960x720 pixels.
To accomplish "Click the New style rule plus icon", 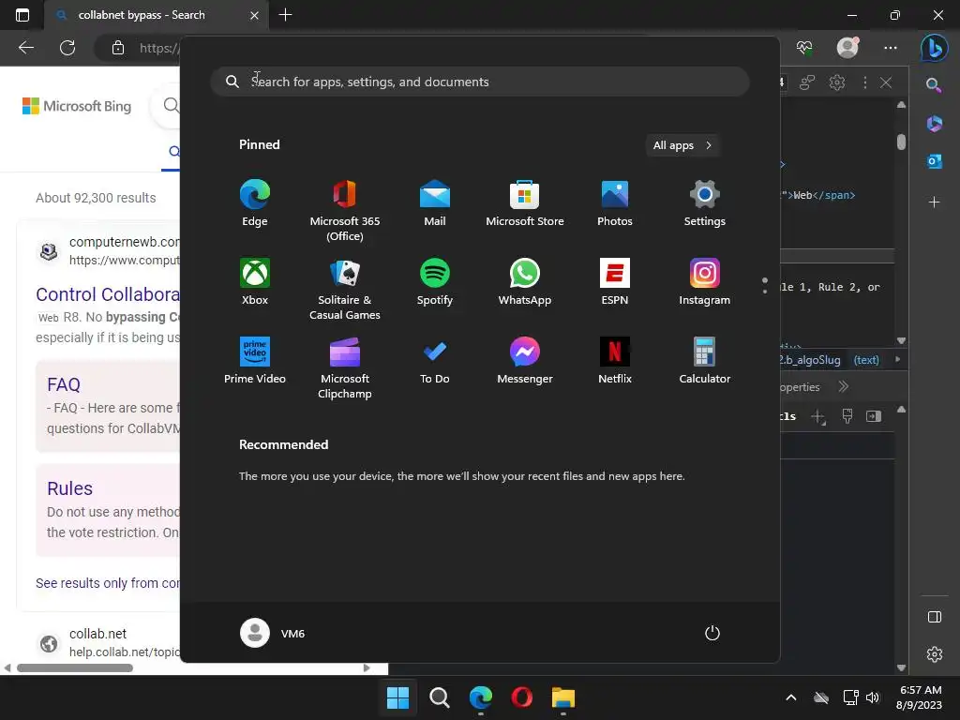I will click(817, 417).
